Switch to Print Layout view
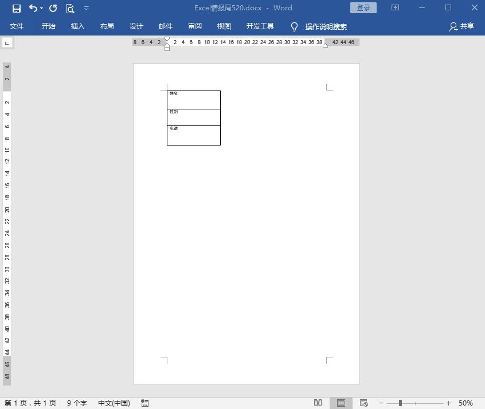This screenshot has height=409, width=485. click(341, 403)
